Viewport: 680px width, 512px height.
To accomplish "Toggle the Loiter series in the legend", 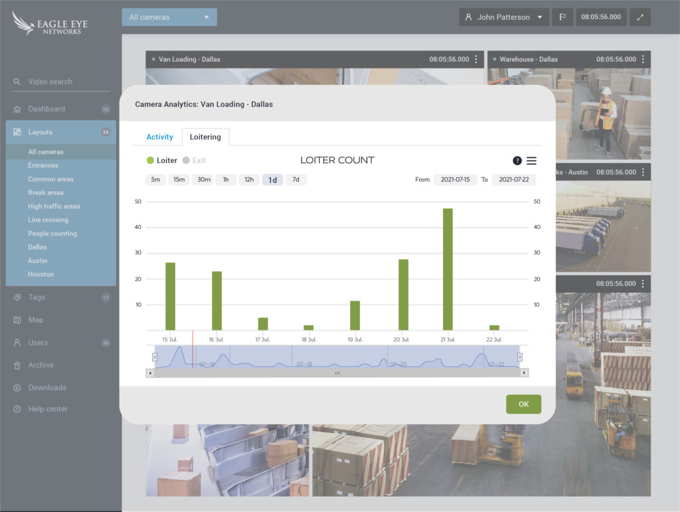I will click(161, 160).
